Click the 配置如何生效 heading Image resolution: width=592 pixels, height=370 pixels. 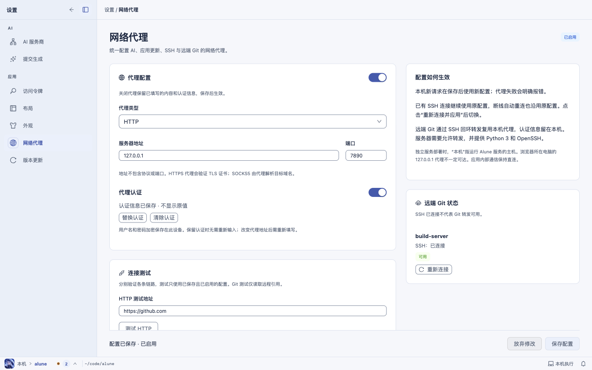pos(432,77)
